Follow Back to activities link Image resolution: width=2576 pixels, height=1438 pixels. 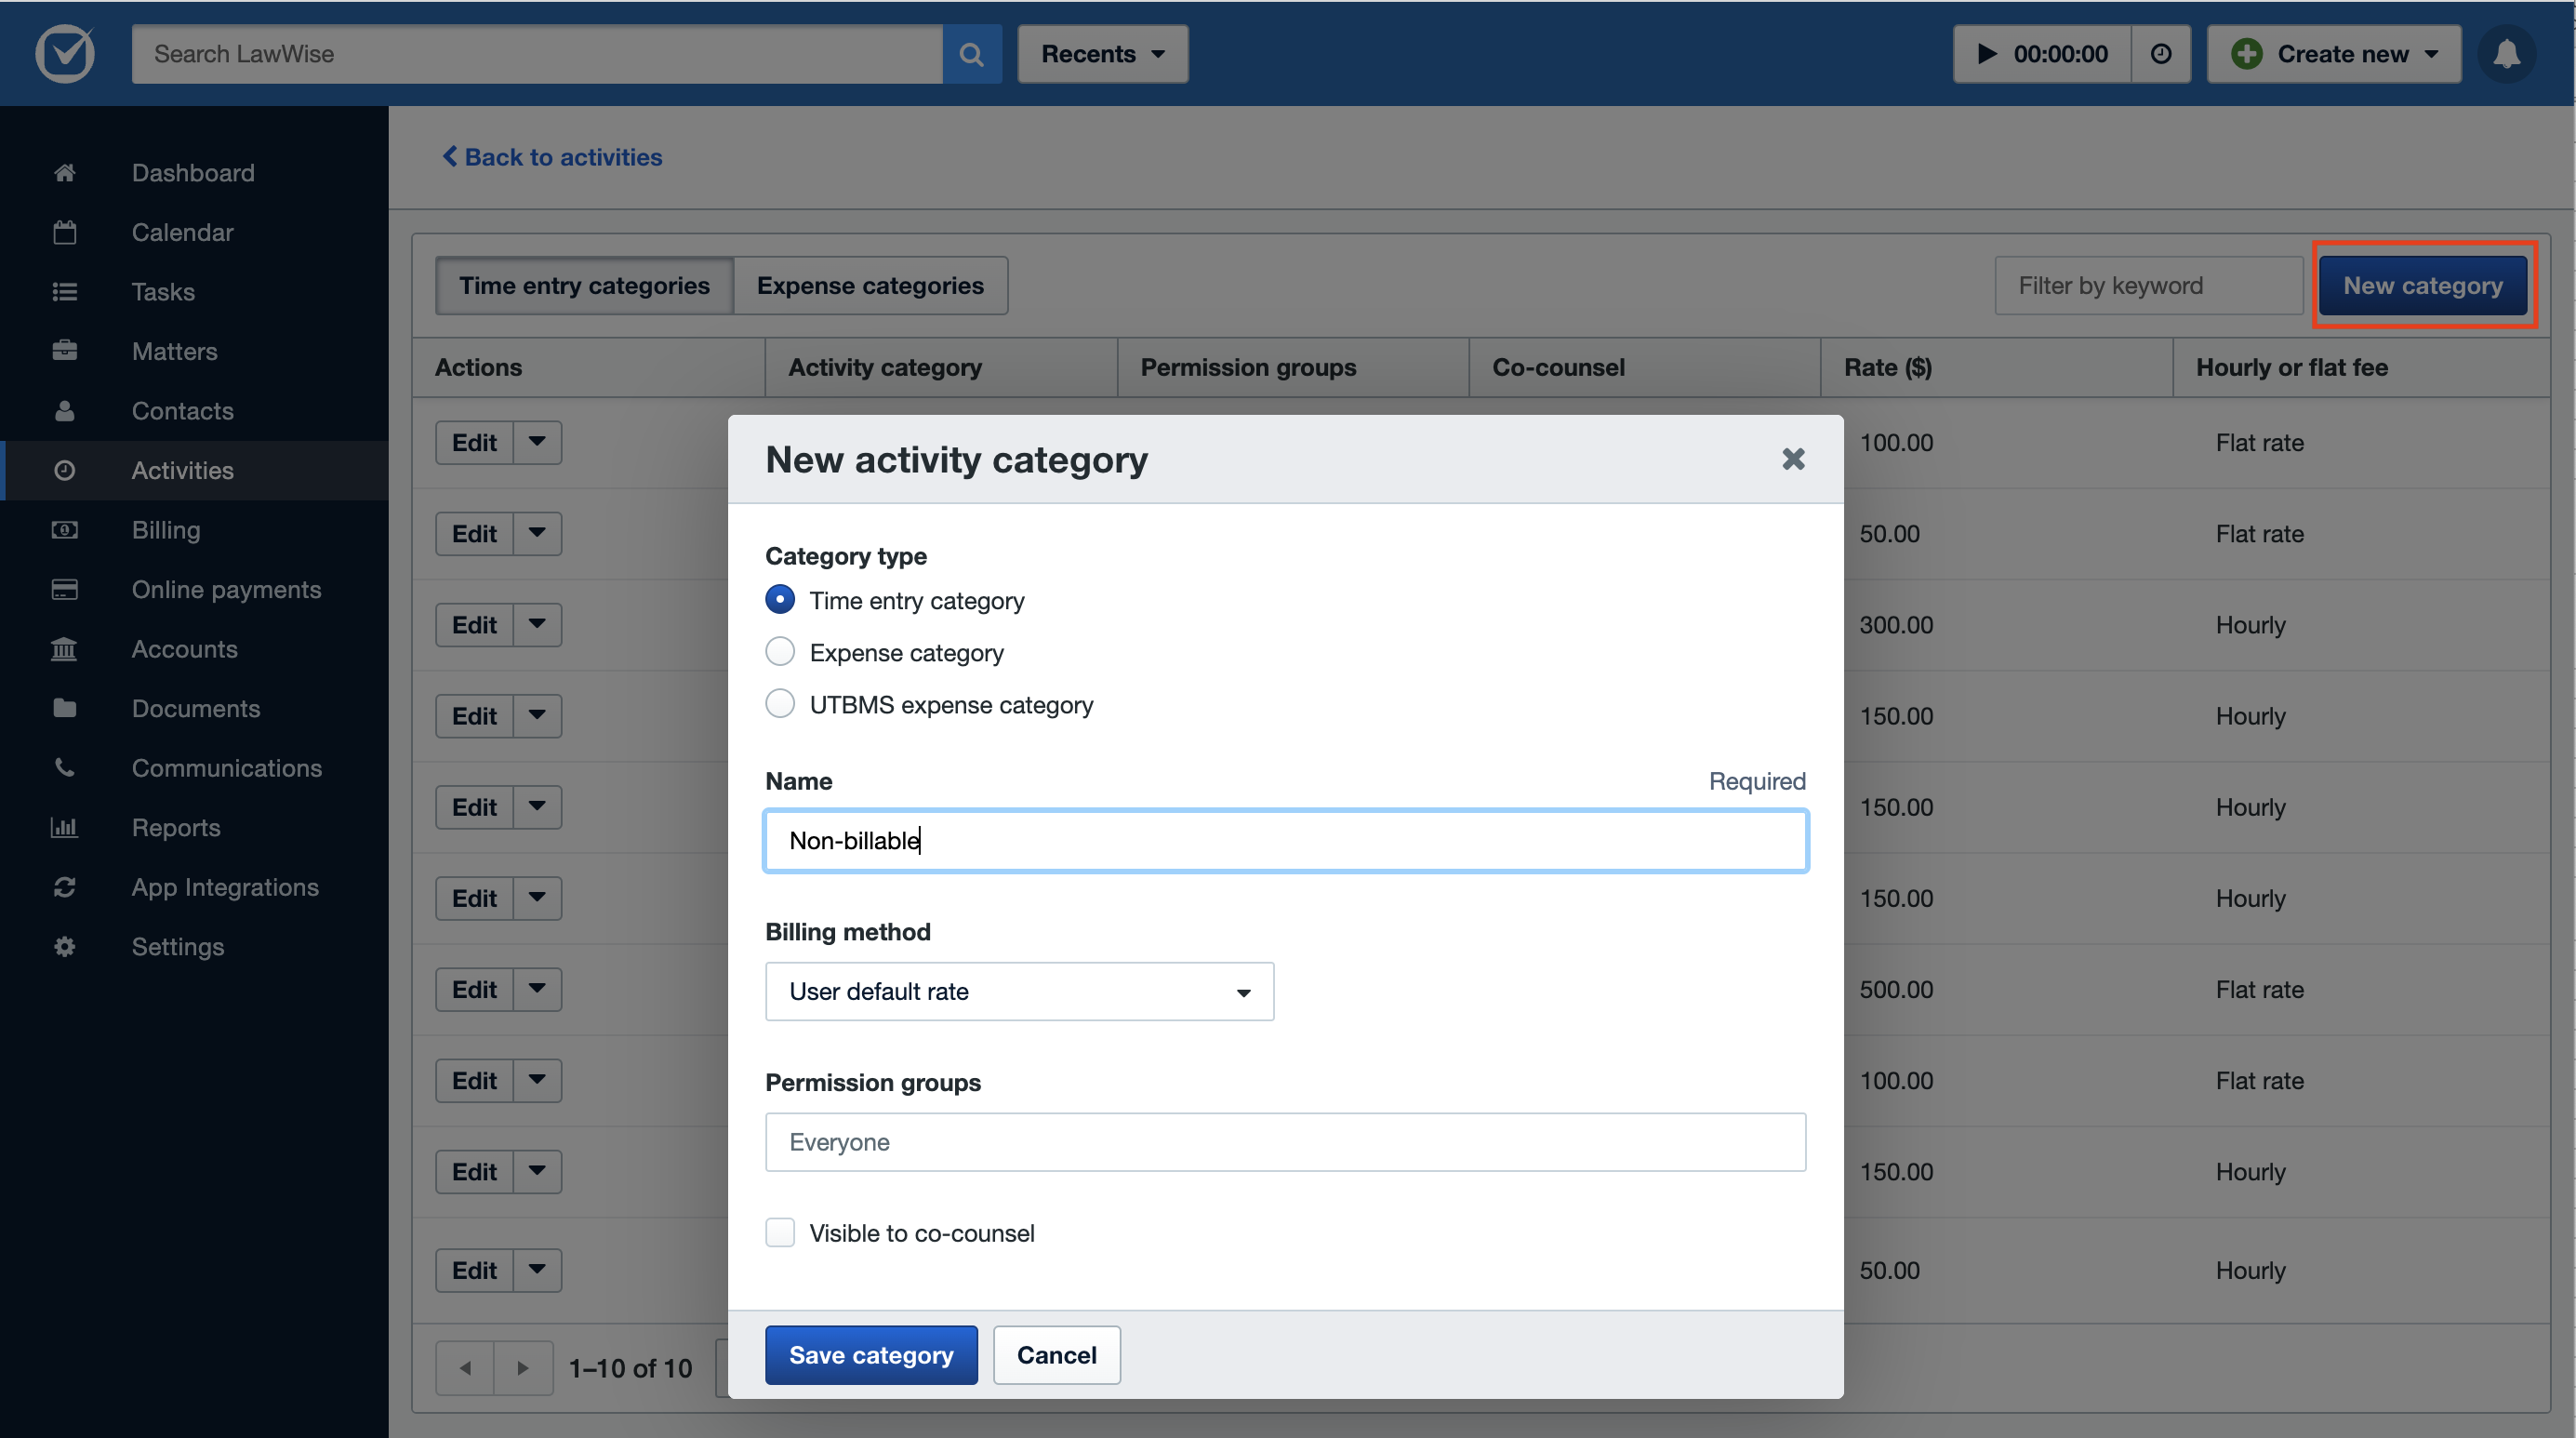coord(552,157)
